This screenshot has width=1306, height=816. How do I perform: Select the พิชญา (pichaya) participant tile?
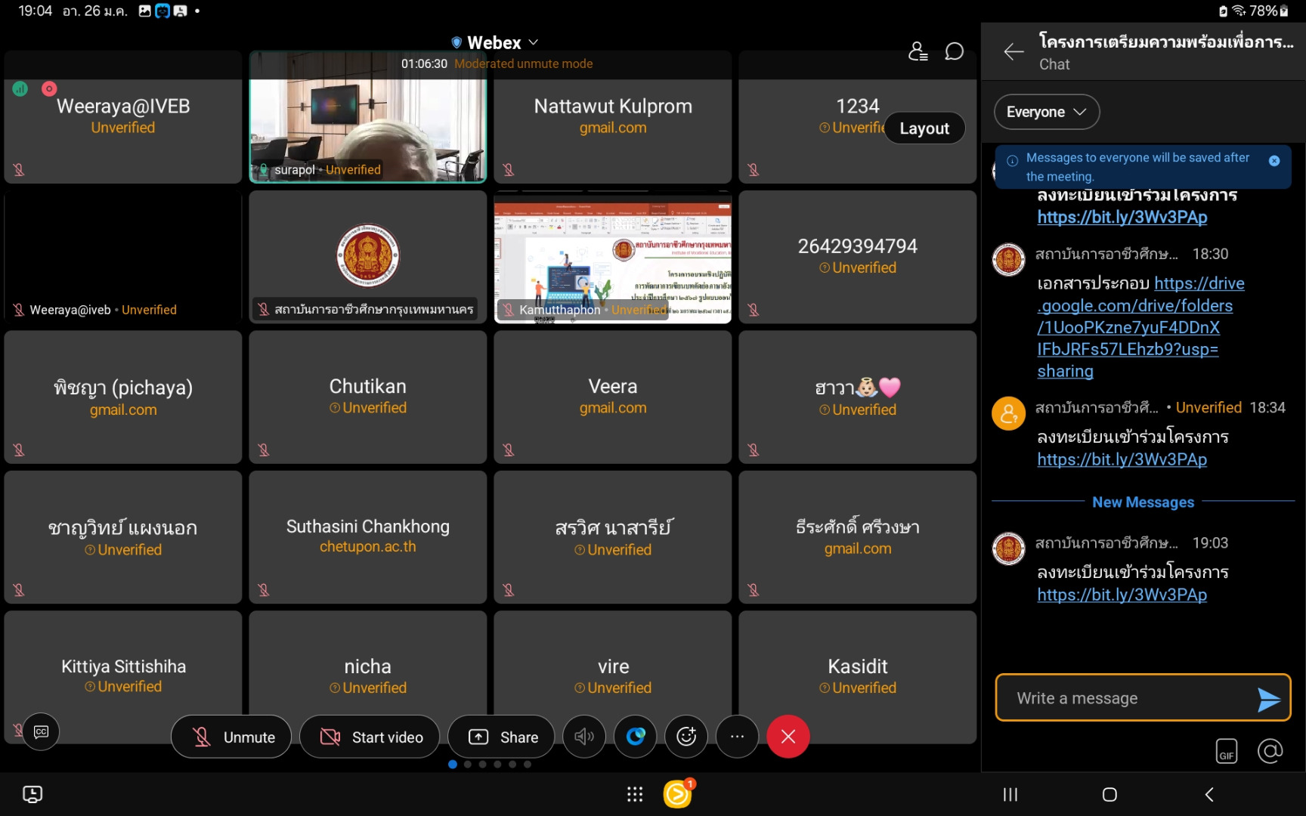pyautogui.click(x=123, y=397)
